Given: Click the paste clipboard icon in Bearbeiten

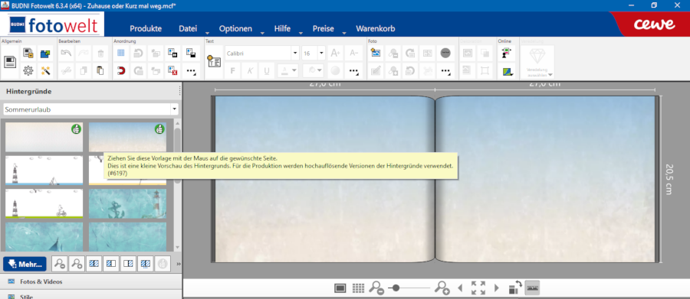Looking at the screenshot, I should (100, 70).
